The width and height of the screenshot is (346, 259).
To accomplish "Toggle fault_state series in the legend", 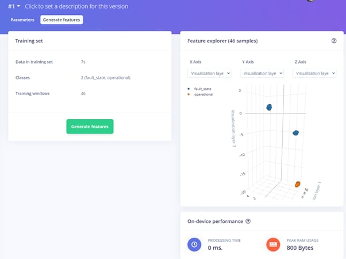I will (202, 89).
